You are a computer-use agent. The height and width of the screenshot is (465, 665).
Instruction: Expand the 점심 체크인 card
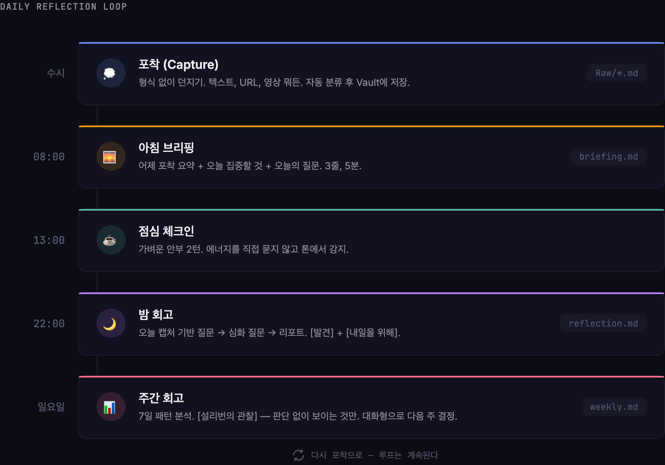pos(365,240)
